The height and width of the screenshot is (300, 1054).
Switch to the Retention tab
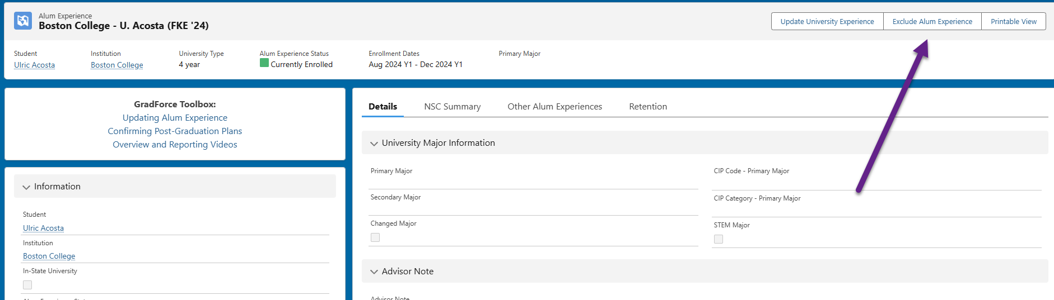[x=648, y=106]
